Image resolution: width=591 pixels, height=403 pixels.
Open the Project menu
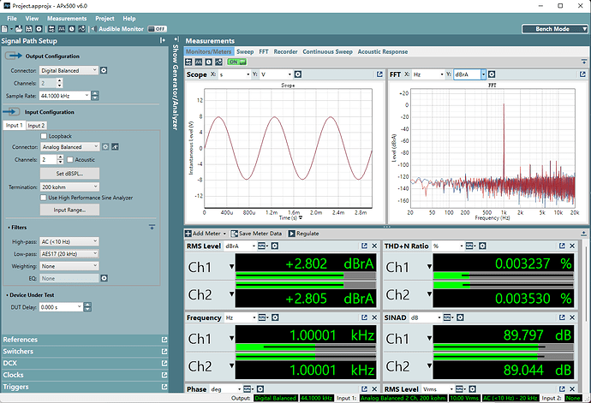tap(104, 19)
